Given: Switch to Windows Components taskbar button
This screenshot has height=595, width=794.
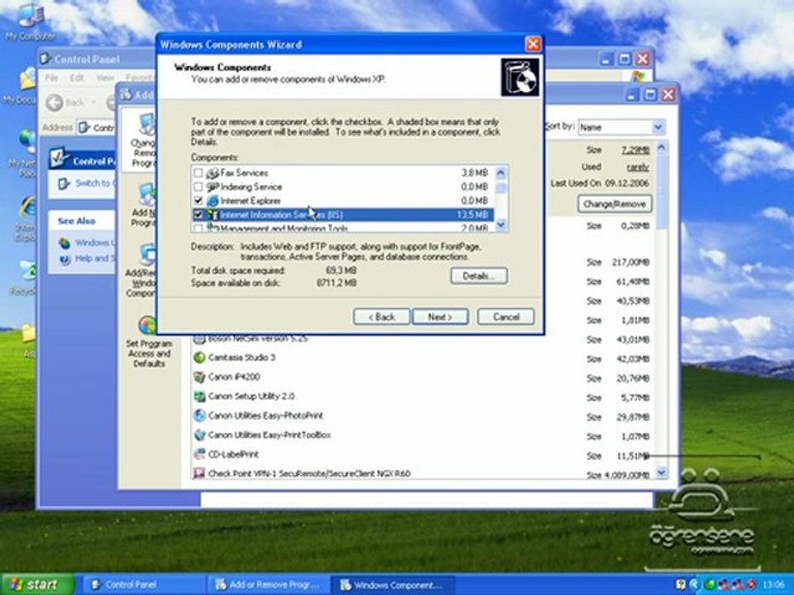Looking at the screenshot, I should tap(392, 585).
